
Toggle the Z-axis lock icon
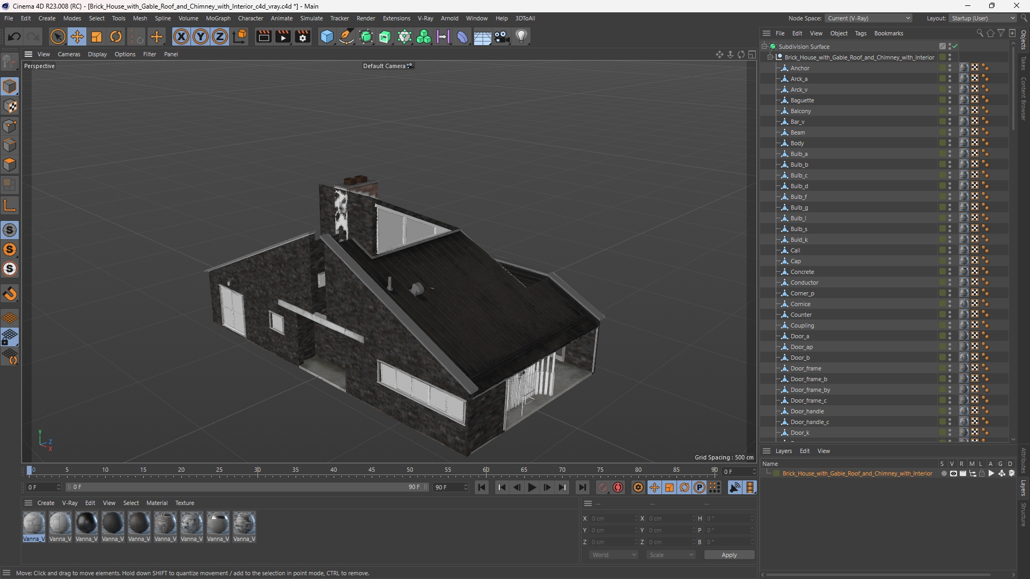coord(220,37)
